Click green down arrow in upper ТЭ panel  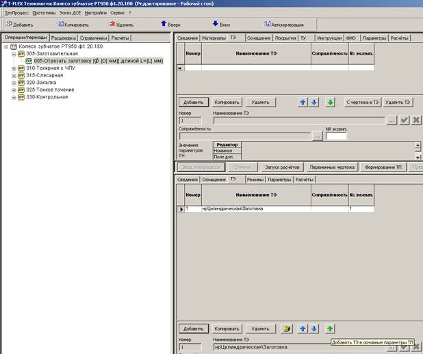(x=330, y=102)
